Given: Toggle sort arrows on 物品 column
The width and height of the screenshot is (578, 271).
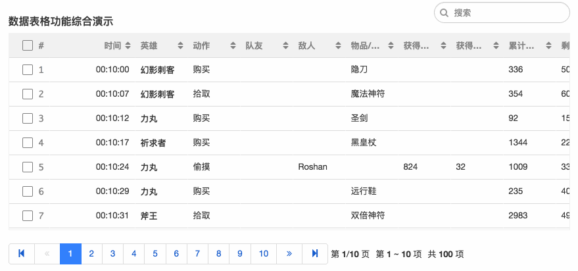Looking at the screenshot, I should tap(391, 46).
